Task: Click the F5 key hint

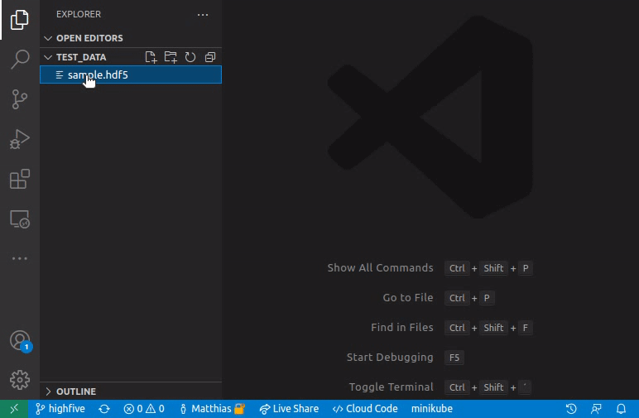Action: click(x=454, y=358)
